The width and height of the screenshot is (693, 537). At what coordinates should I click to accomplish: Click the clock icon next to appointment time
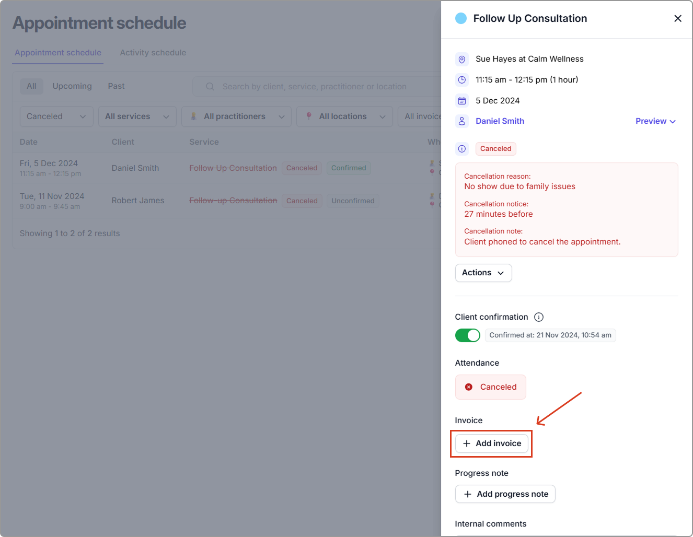461,80
